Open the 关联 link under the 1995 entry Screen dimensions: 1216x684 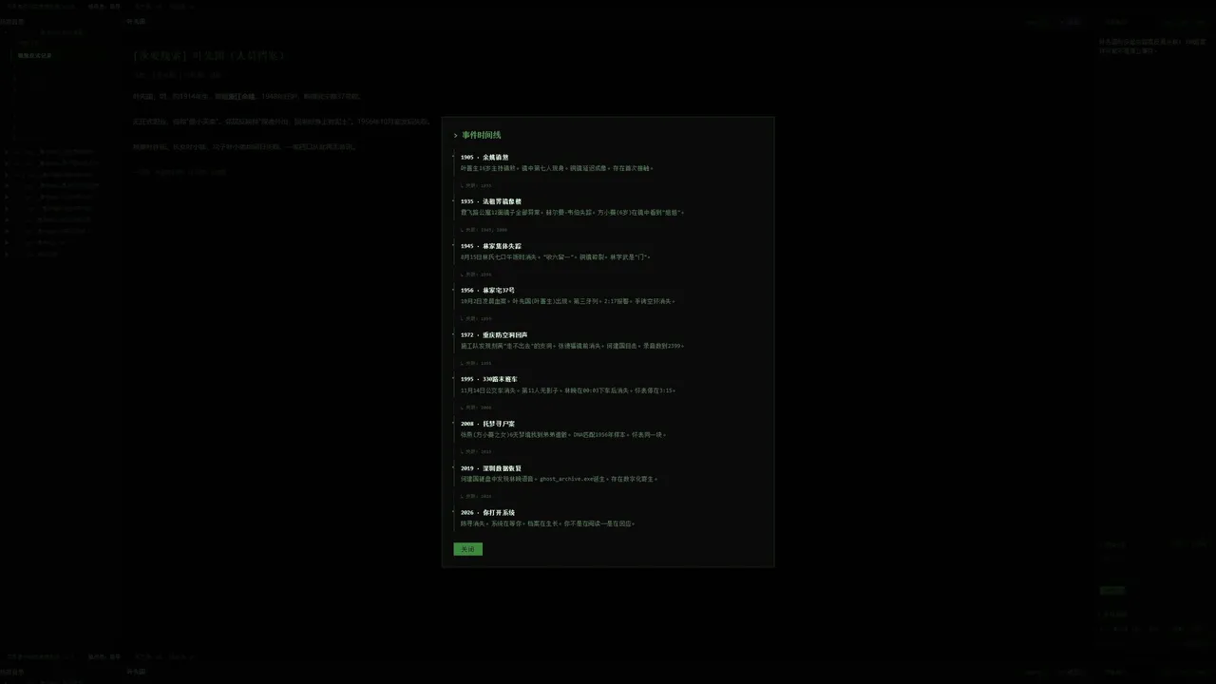tap(476, 408)
